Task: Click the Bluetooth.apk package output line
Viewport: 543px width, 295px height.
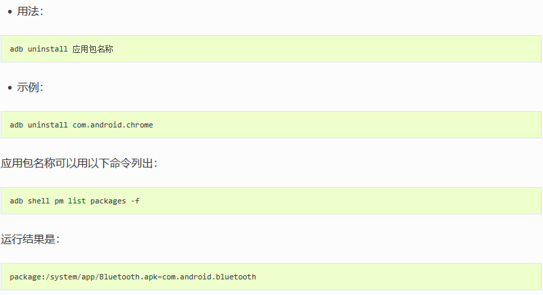Action: coord(133,277)
